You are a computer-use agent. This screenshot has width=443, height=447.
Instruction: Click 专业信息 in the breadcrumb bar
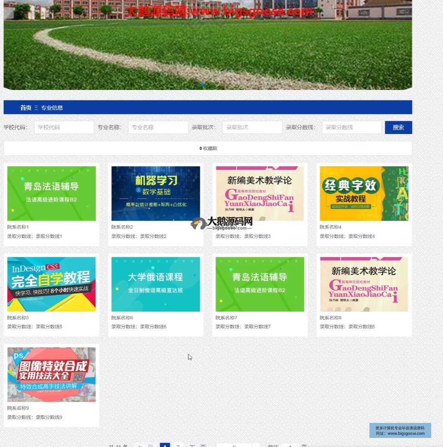point(52,108)
